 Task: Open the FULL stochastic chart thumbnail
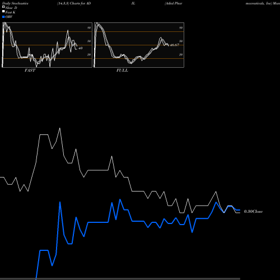tap(139, 45)
